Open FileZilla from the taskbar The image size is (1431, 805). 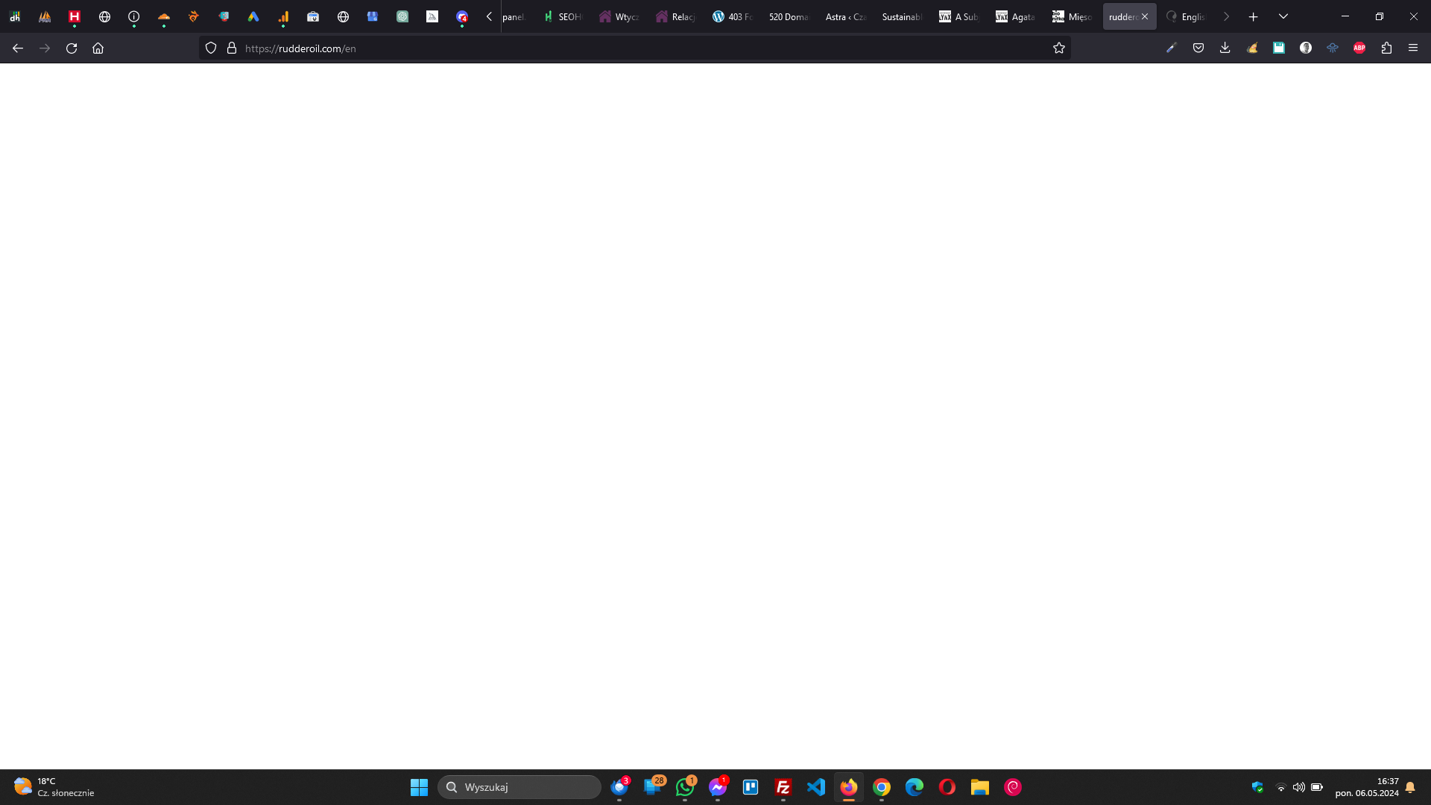(783, 787)
